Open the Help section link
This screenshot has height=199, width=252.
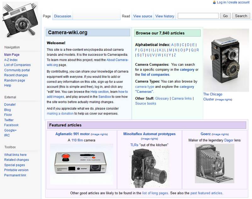100,92
